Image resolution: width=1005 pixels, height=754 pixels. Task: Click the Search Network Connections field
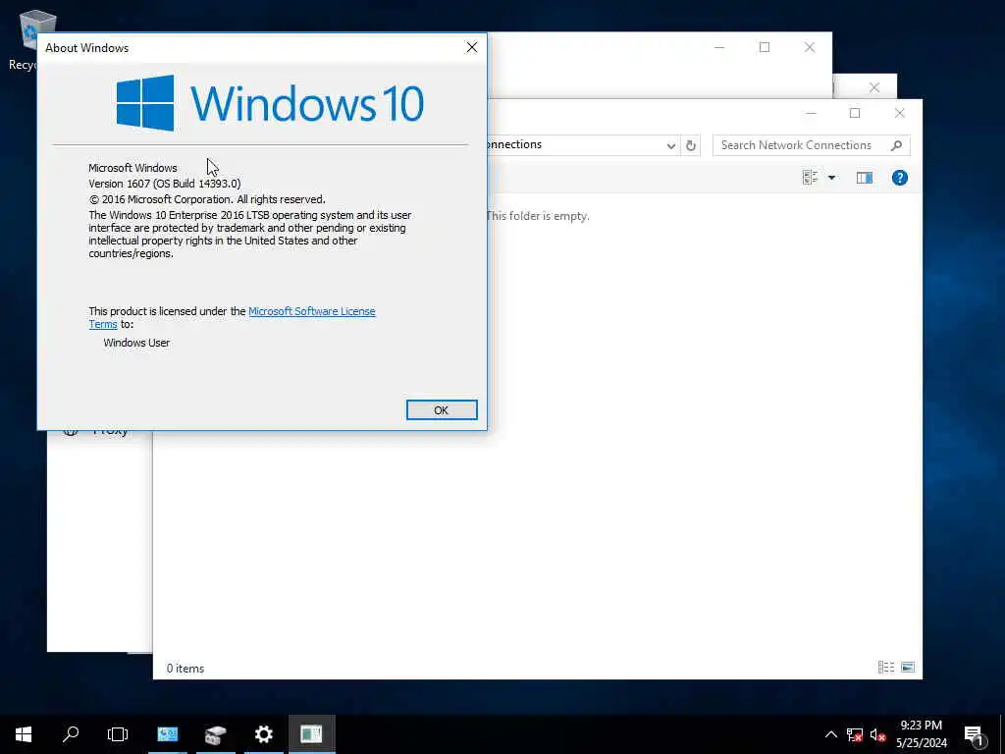coord(811,145)
